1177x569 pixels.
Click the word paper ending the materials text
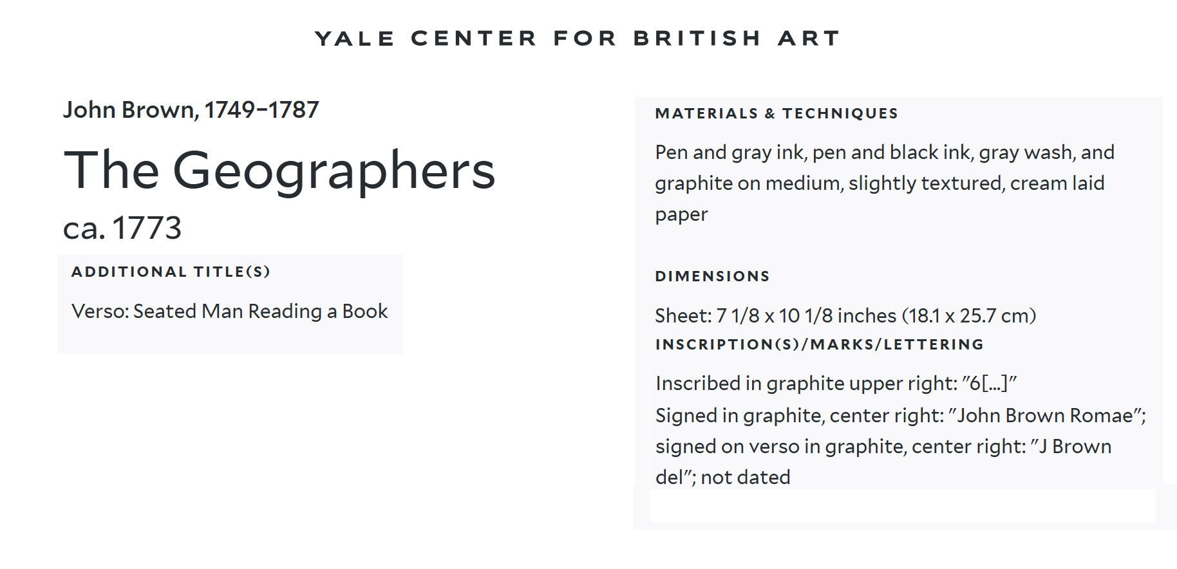681,215
